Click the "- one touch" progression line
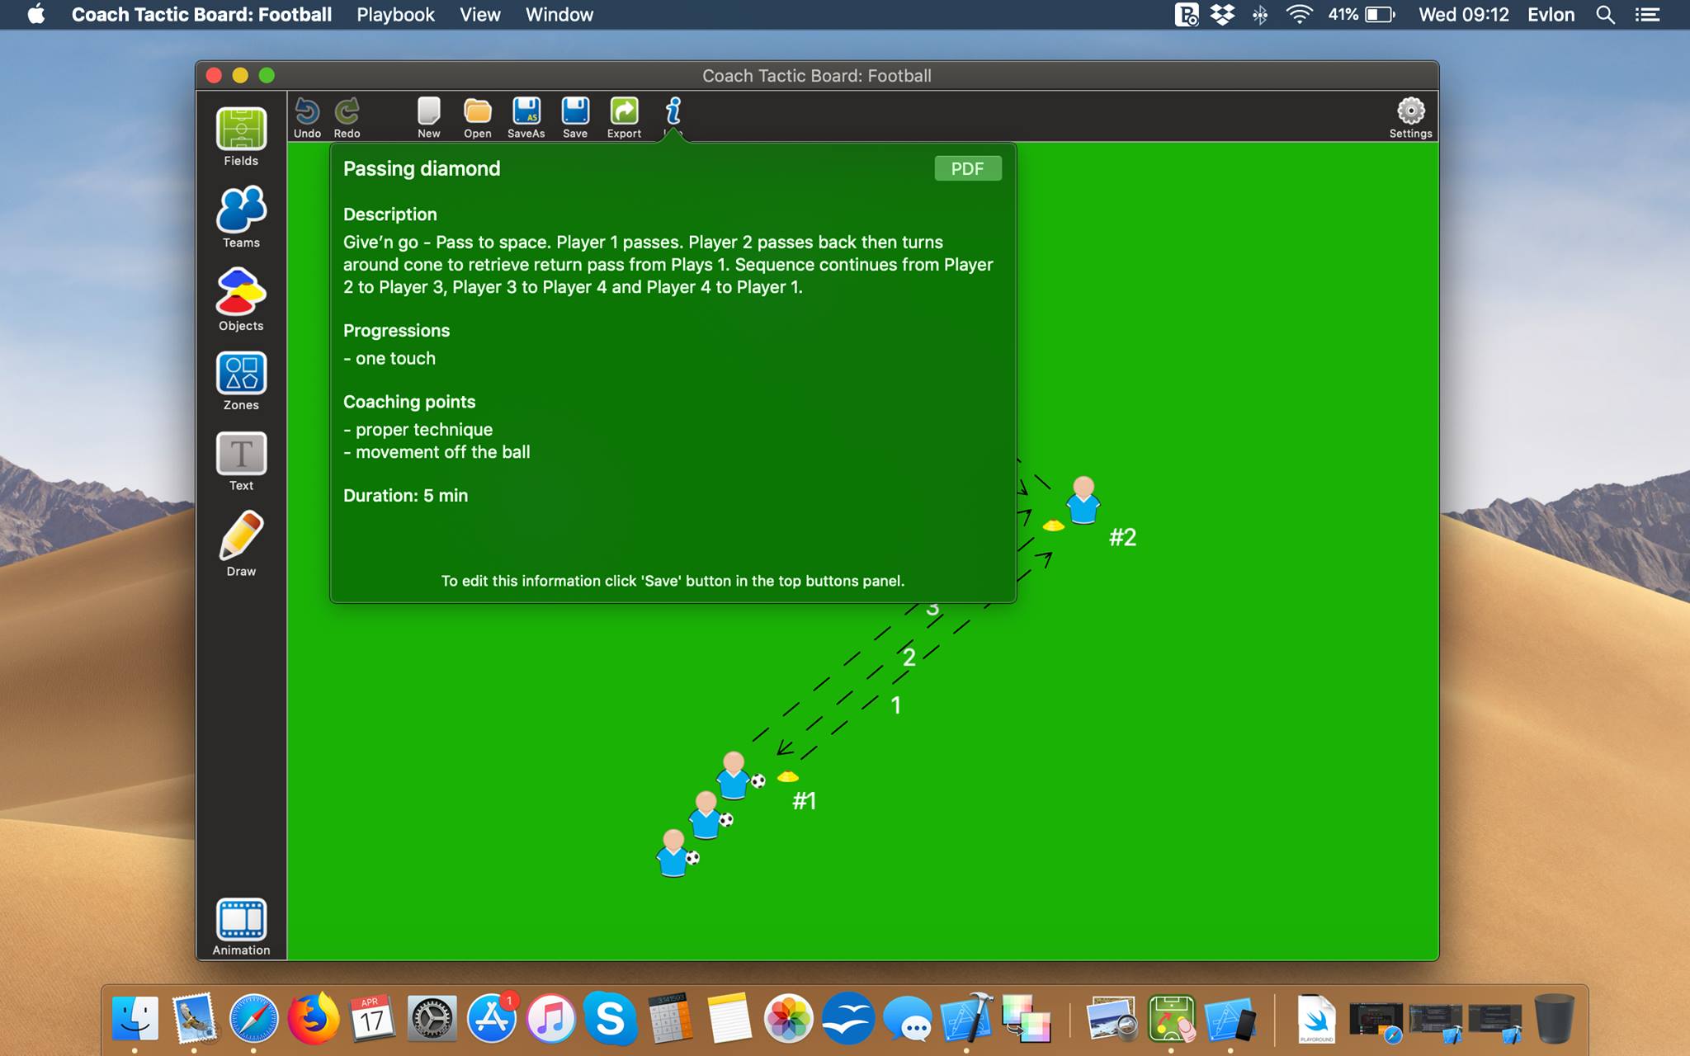 pyautogui.click(x=389, y=358)
